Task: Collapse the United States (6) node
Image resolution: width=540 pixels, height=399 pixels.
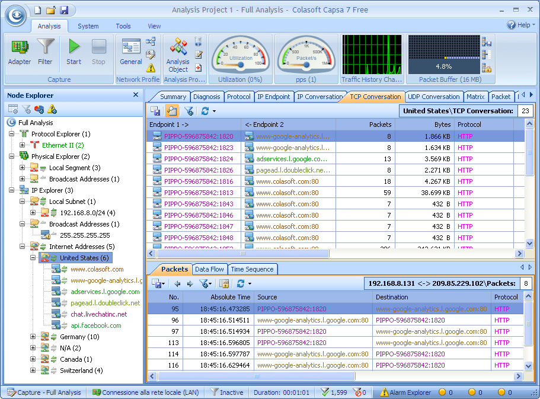Action: click(34, 258)
